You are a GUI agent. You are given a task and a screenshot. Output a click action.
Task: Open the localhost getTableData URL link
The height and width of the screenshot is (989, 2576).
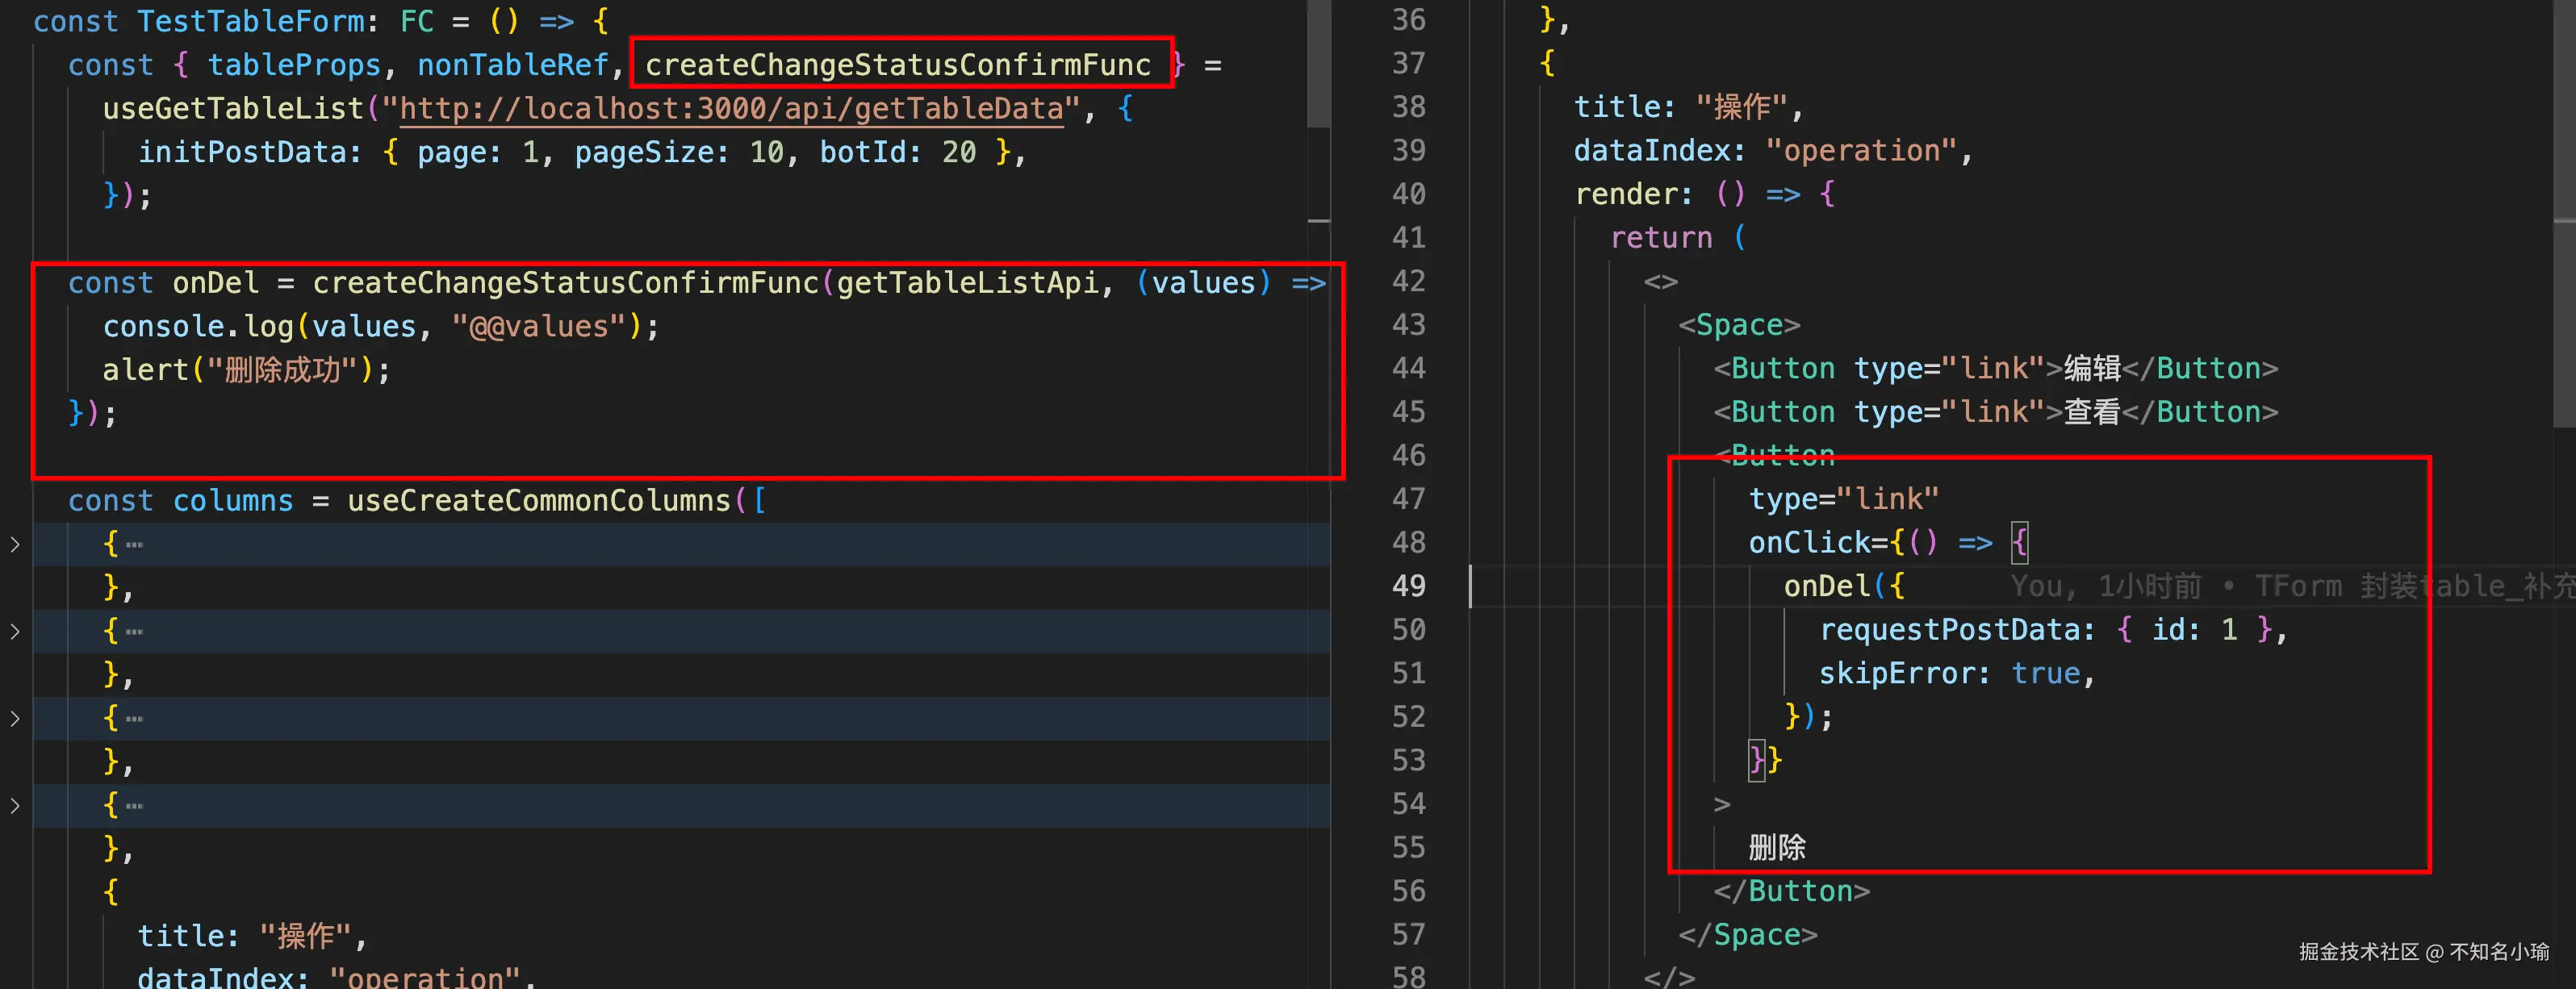[x=730, y=109]
